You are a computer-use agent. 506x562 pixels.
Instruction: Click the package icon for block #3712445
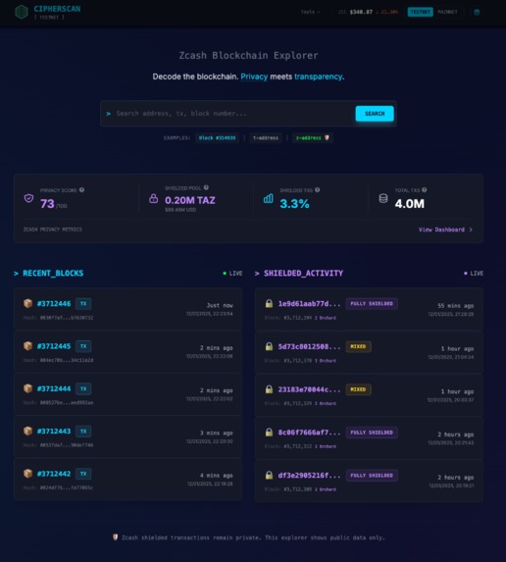28,346
